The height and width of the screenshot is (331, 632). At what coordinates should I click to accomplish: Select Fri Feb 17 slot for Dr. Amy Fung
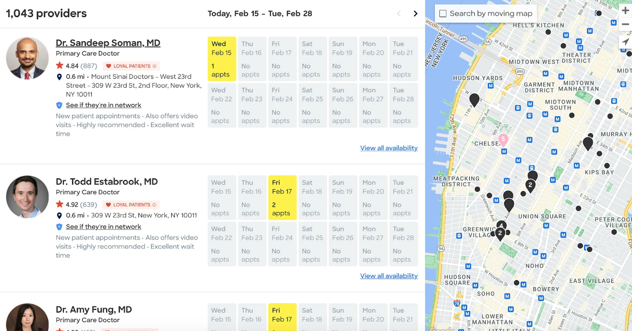(282, 317)
